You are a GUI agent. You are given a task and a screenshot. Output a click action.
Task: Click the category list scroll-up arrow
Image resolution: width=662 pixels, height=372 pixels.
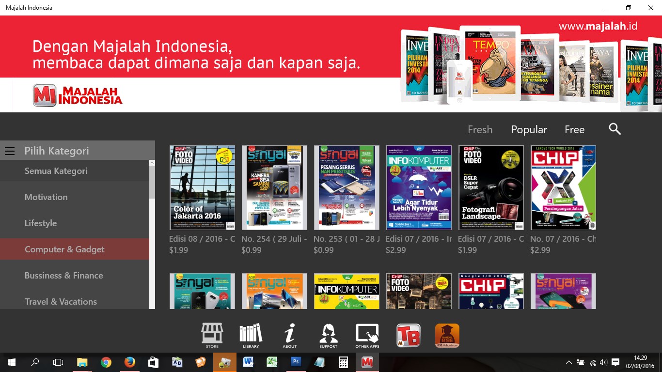(152, 163)
